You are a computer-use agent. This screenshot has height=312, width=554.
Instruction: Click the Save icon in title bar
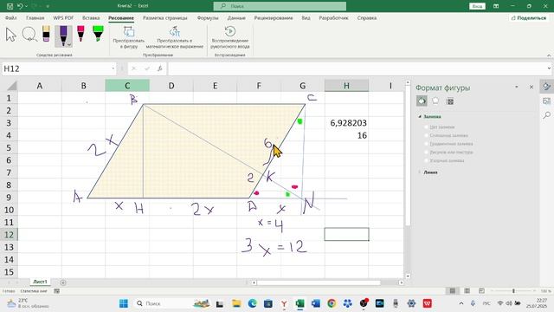coord(10,6)
